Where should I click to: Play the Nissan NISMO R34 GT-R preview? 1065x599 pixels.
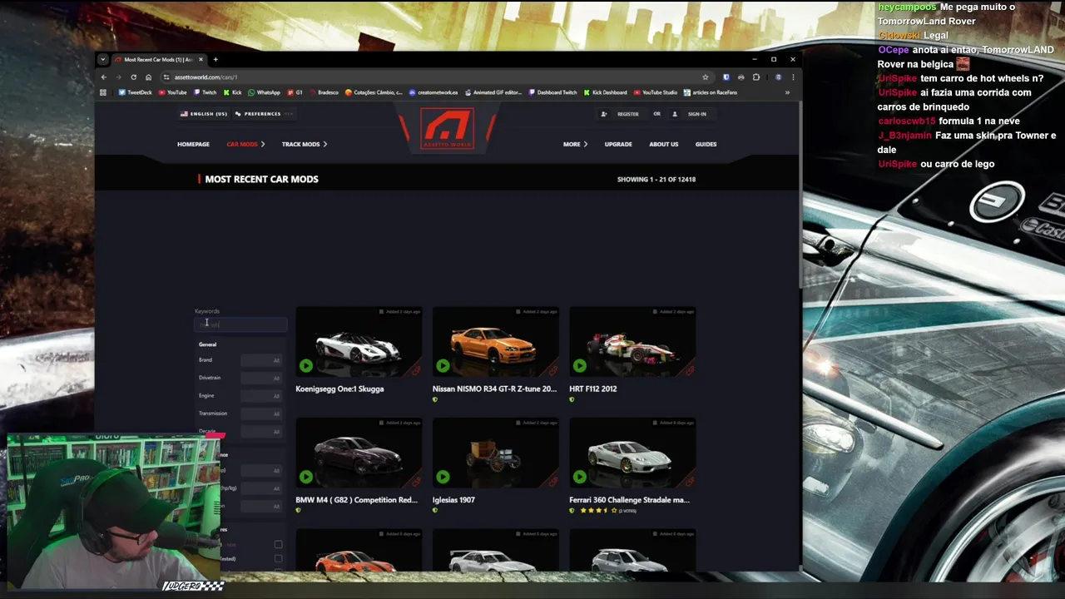pyautogui.click(x=443, y=365)
